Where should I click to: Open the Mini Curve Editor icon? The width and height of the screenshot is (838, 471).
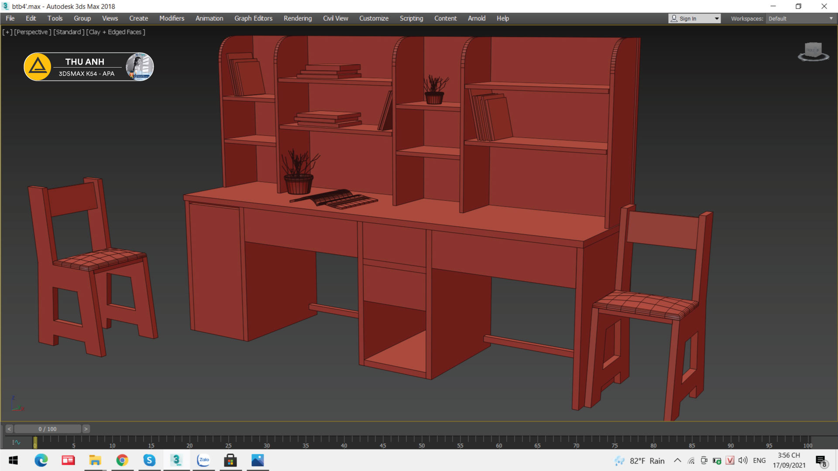click(x=16, y=442)
